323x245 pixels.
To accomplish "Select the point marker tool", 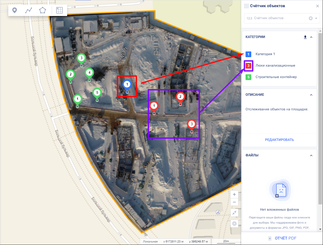I will click(x=15, y=11).
